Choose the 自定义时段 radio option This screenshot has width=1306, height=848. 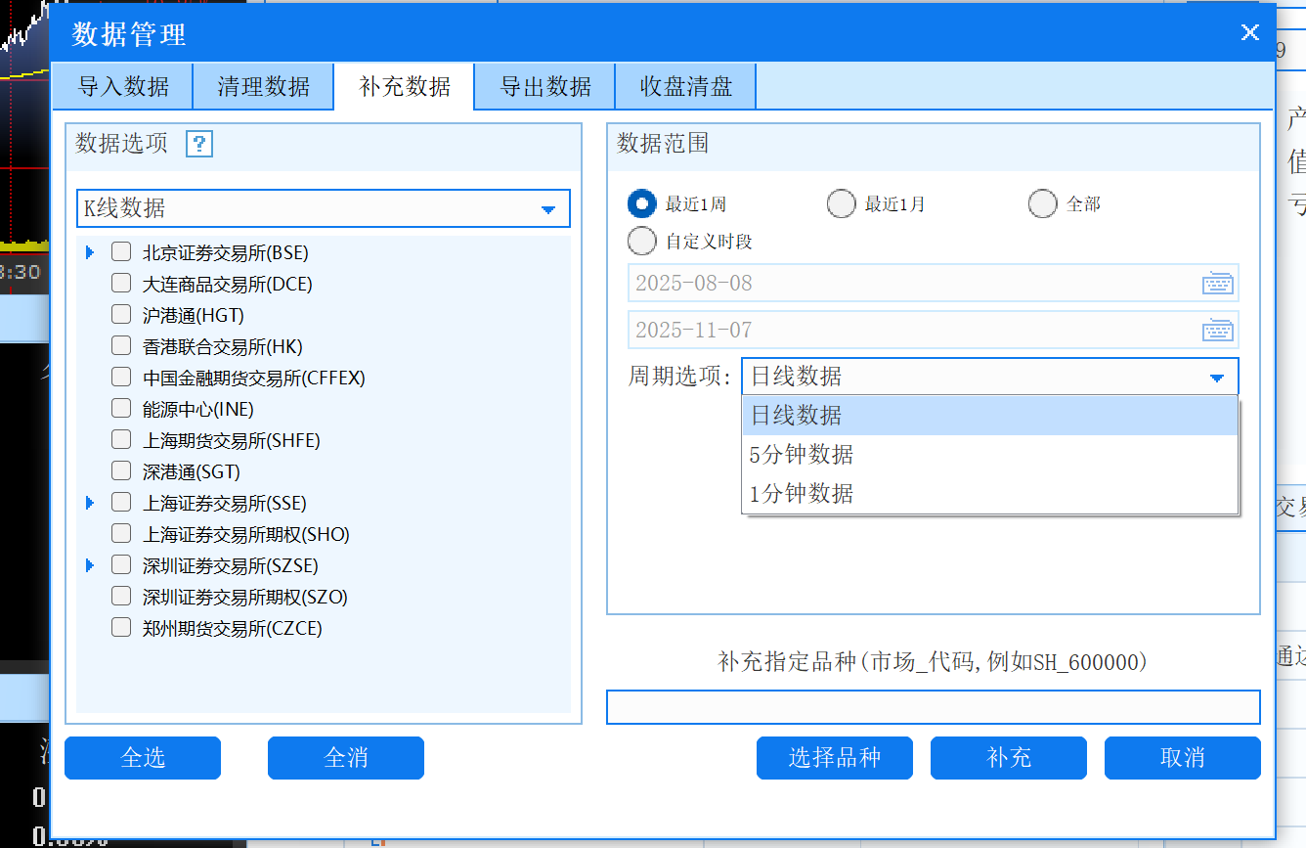point(641,241)
